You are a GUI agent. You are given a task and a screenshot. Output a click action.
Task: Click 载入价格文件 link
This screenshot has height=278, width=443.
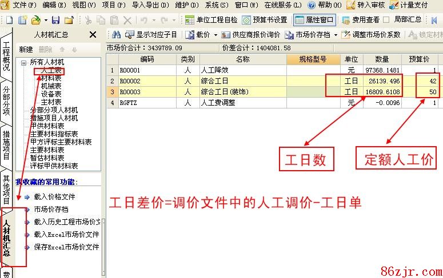click(54, 197)
